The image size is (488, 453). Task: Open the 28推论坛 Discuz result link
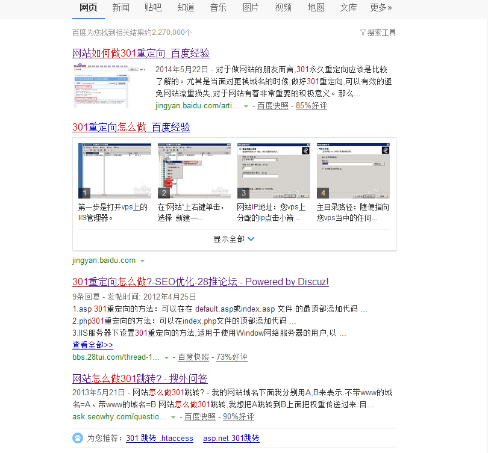(201, 282)
